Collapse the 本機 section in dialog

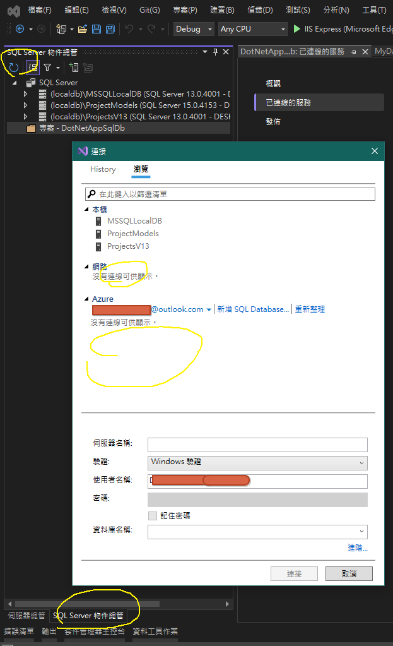click(86, 209)
